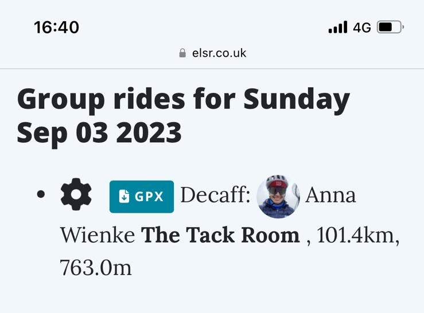Download the GPX file for Decaff ride

click(141, 197)
